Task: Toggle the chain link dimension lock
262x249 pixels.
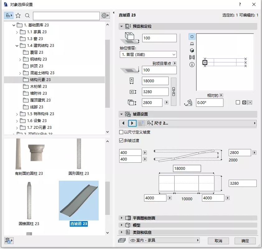Action: (x=174, y=92)
